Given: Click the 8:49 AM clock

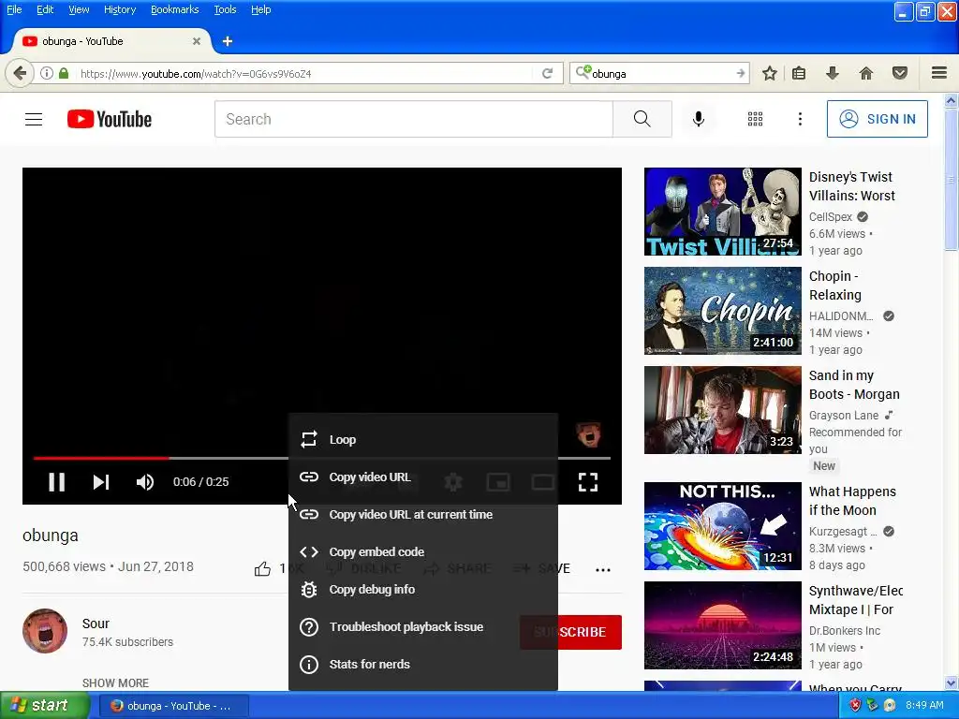Looking at the screenshot, I should click(924, 705).
